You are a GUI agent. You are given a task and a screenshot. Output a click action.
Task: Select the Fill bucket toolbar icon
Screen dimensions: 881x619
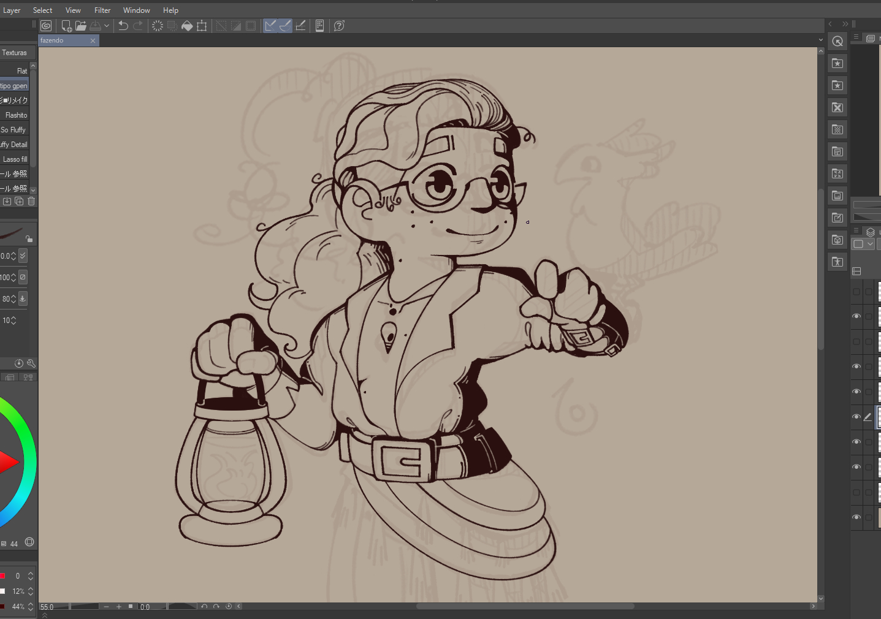pyautogui.click(x=187, y=26)
